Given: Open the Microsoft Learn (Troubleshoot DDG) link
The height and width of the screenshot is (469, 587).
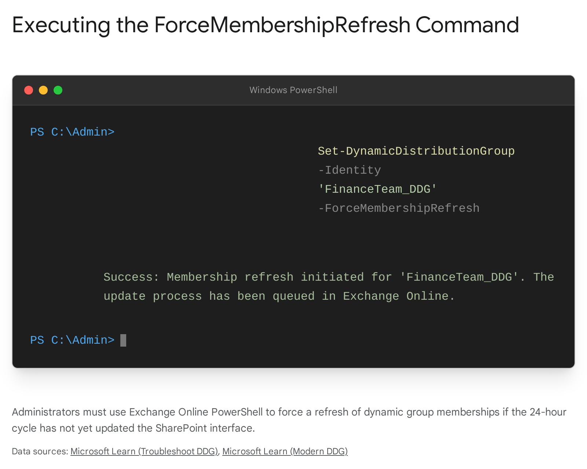Looking at the screenshot, I should coord(145,451).
